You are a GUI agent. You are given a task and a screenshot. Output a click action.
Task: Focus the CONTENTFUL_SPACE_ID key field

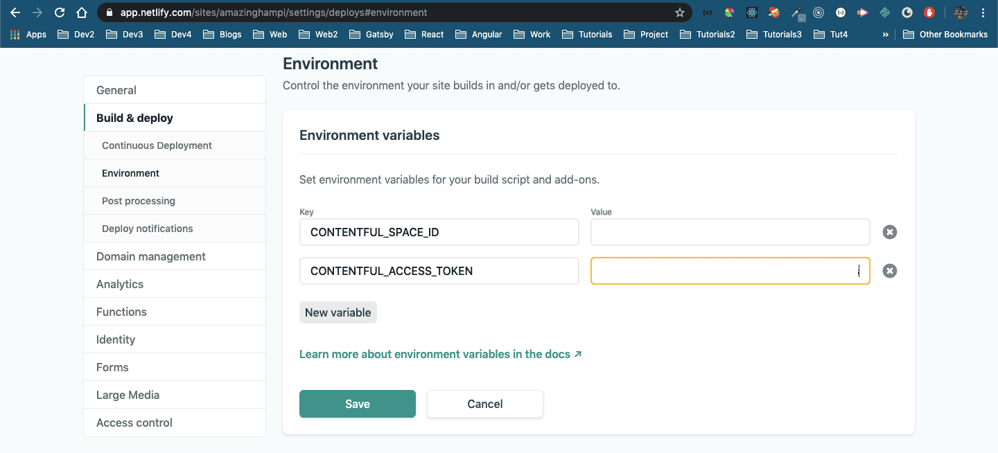[x=439, y=232]
